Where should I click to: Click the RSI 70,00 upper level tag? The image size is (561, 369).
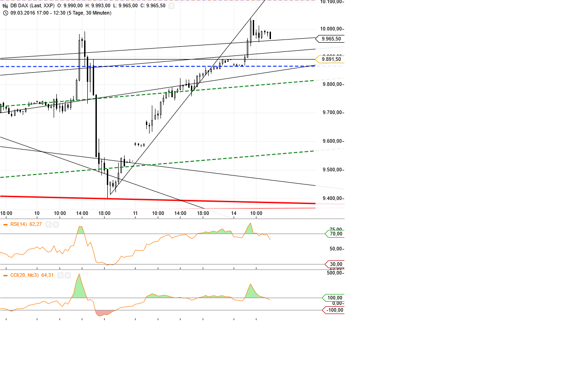click(335, 234)
